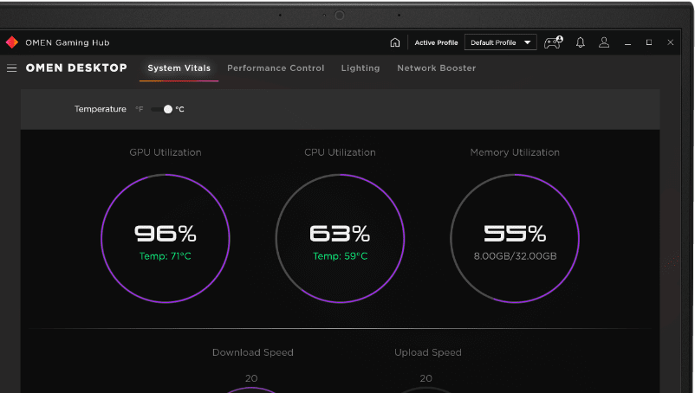Click the OMEN red diamond logo
The image size is (695, 393).
click(x=12, y=42)
